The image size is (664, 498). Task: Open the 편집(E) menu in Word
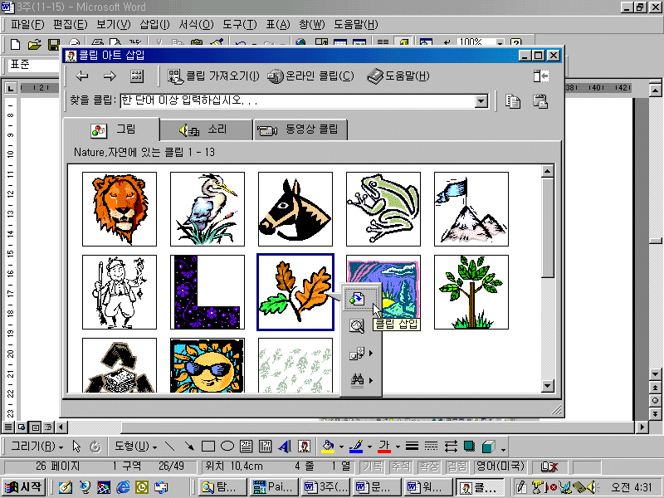pyautogui.click(x=71, y=25)
